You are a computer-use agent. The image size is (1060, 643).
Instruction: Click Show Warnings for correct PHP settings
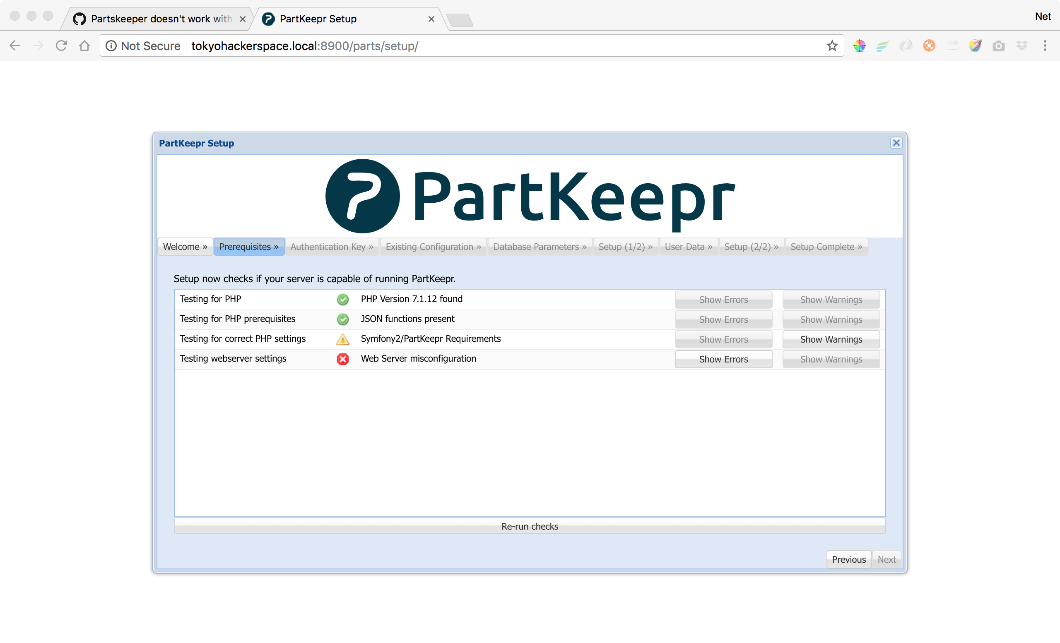(x=831, y=339)
